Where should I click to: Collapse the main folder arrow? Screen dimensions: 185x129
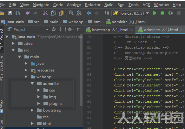click(20, 57)
